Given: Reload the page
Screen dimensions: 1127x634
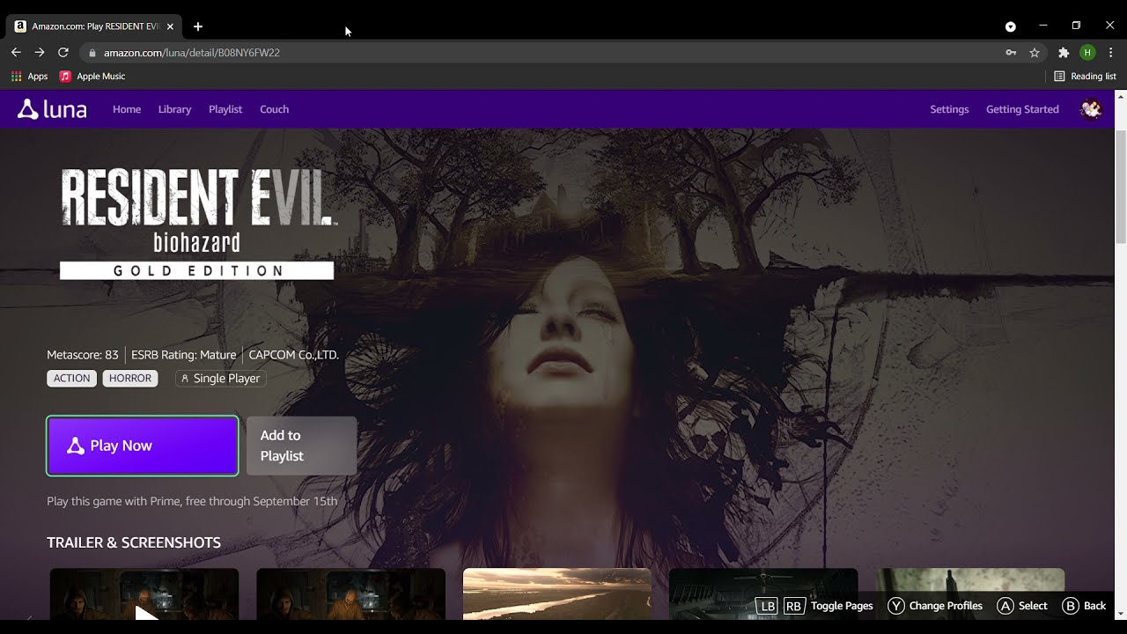Looking at the screenshot, I should [x=63, y=53].
